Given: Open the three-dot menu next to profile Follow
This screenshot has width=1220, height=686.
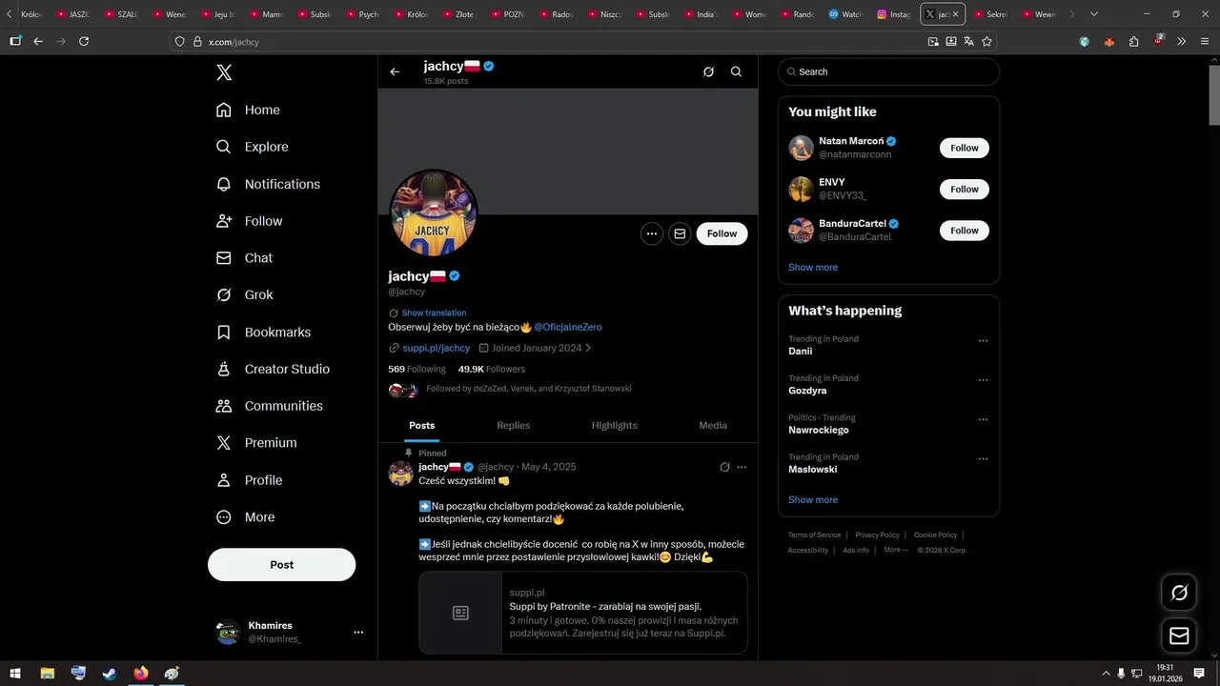Looking at the screenshot, I should (652, 233).
